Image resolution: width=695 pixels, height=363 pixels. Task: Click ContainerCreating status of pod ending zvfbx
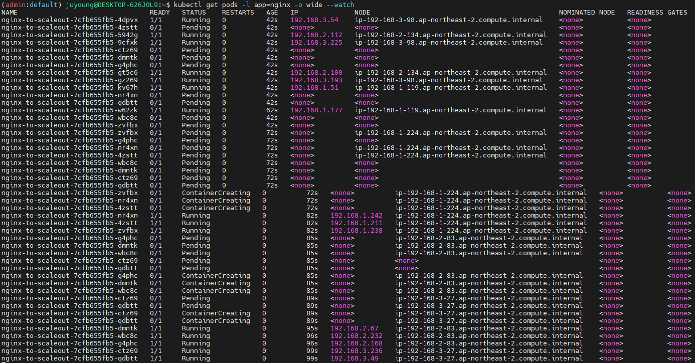[216, 193]
